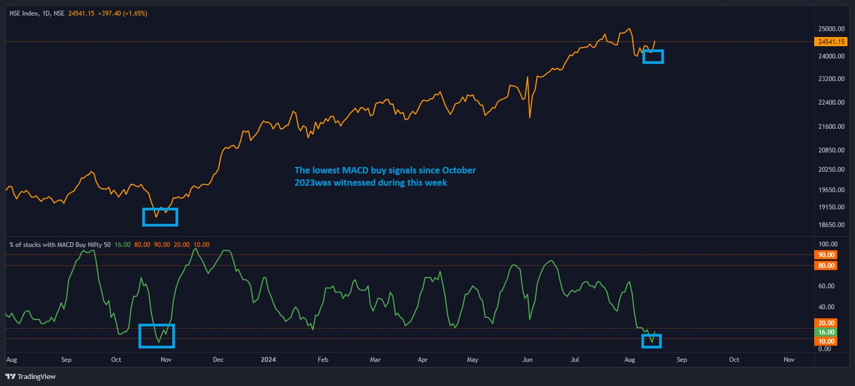Click the orange 10.00 level label
Image resolution: width=855 pixels, height=386 pixels.
click(826, 341)
